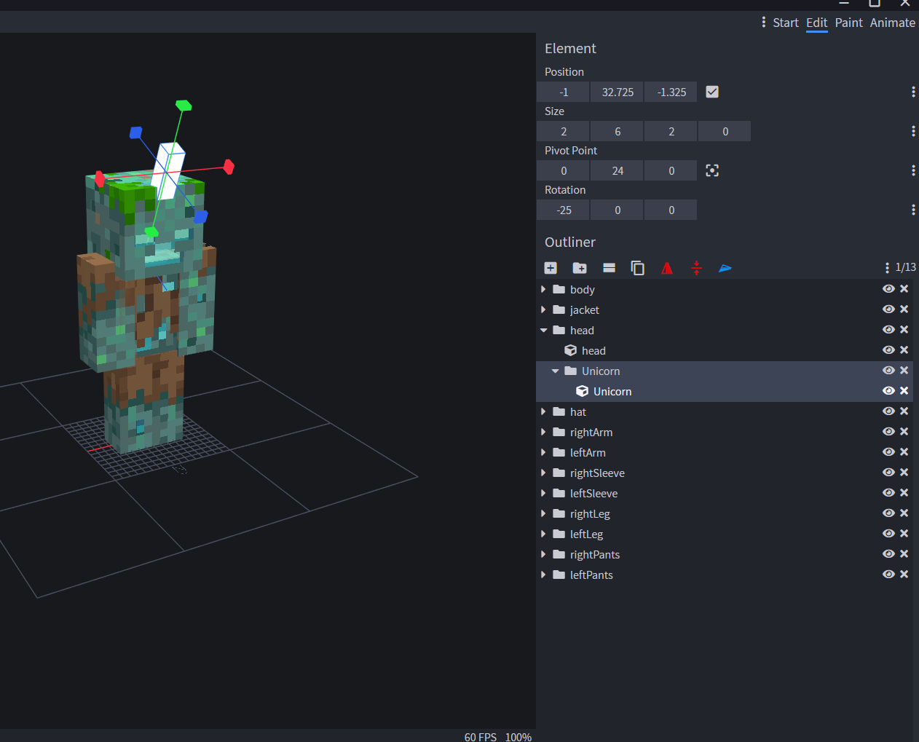The width and height of the screenshot is (919, 742).
Task: Toggle the checkbox next to Position fields
Action: pos(712,92)
